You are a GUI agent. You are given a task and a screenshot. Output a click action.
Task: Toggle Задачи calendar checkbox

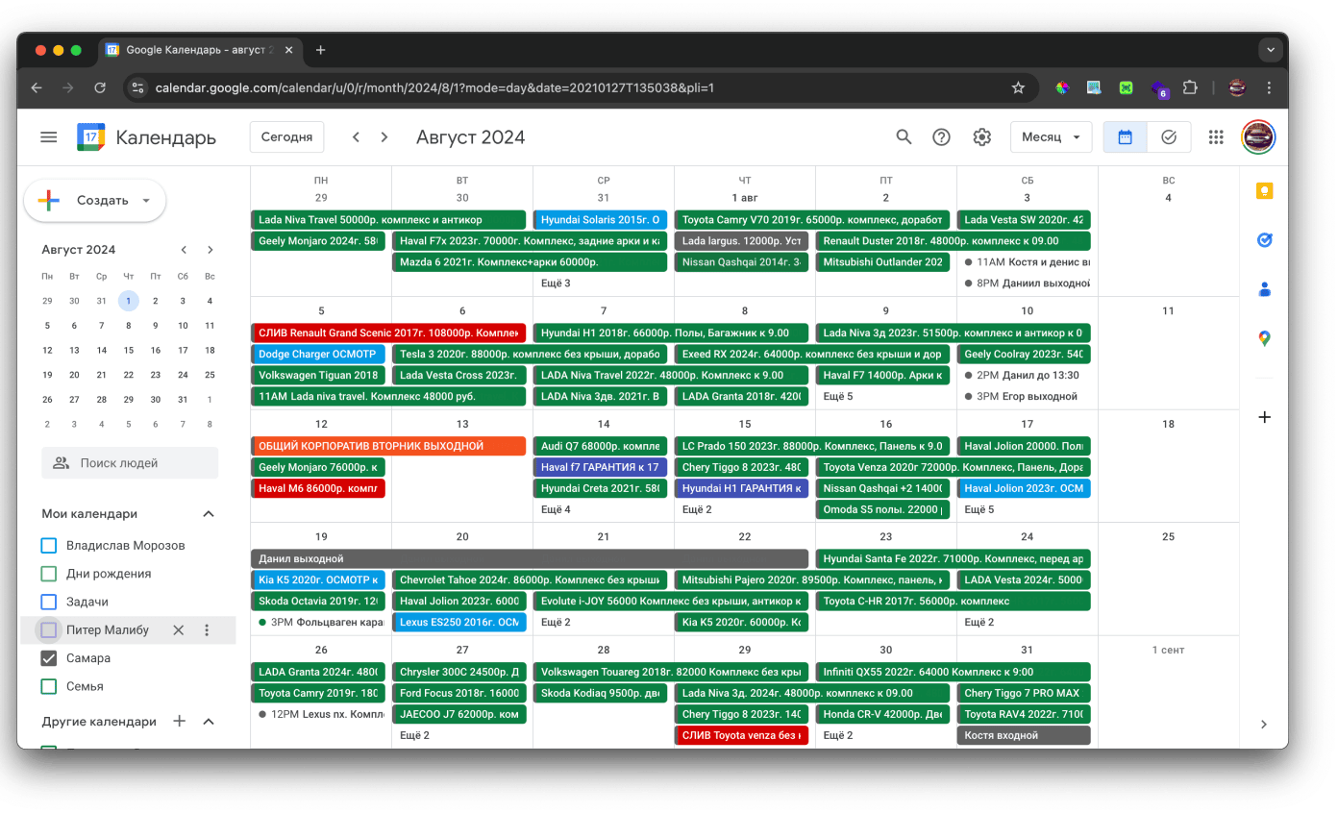(49, 602)
